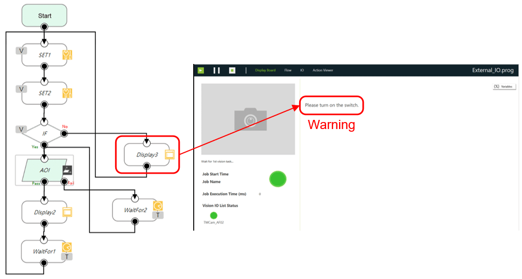522x279 pixels.
Task: Select the Start node in flowchart
Action: click(45, 15)
